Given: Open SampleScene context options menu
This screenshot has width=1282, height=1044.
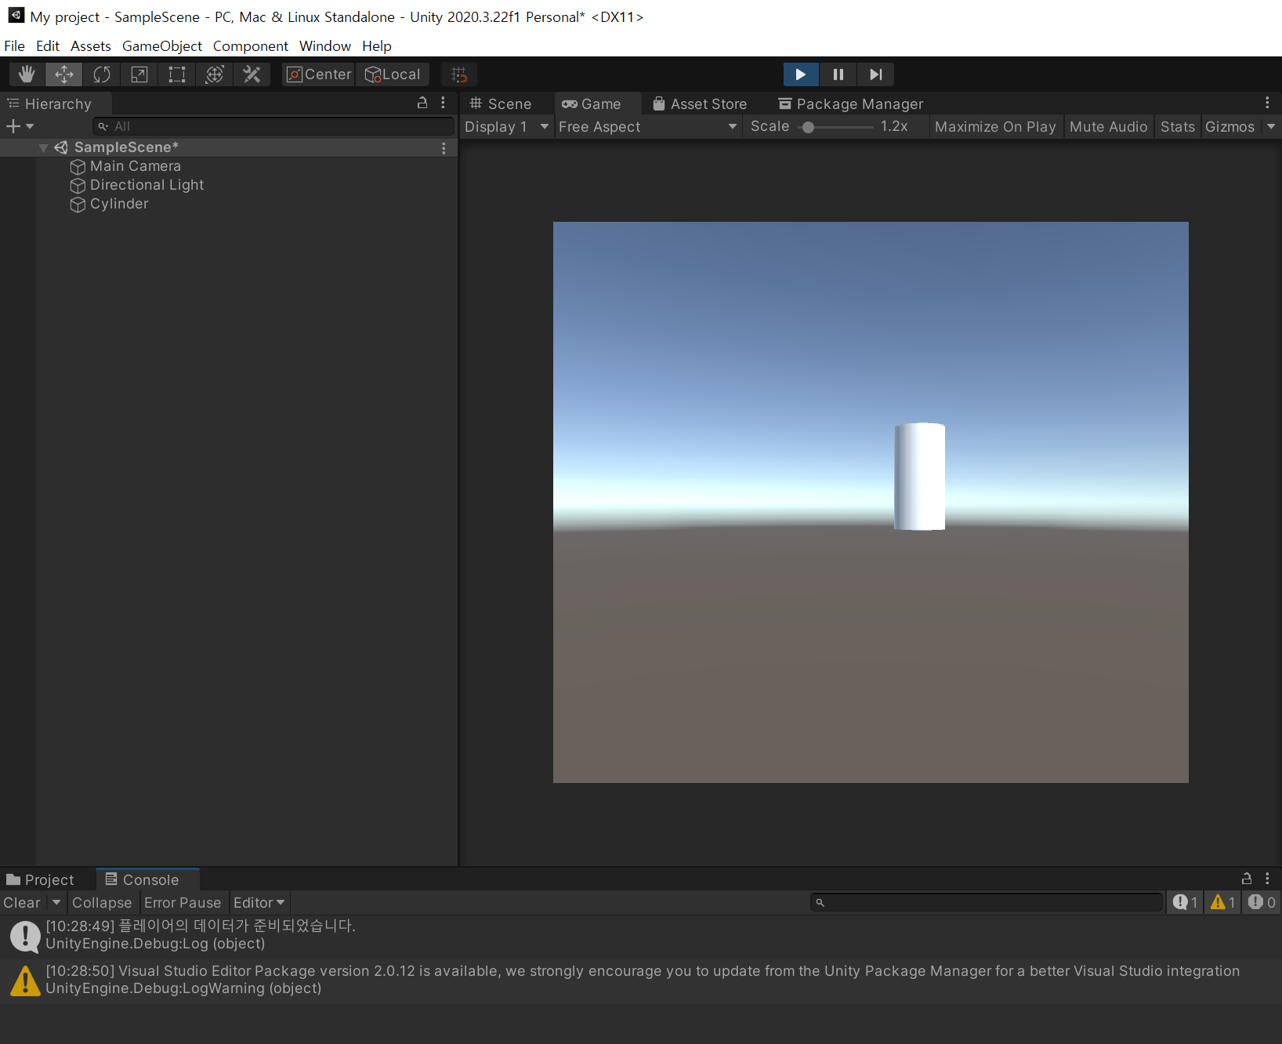Looking at the screenshot, I should coord(444,148).
